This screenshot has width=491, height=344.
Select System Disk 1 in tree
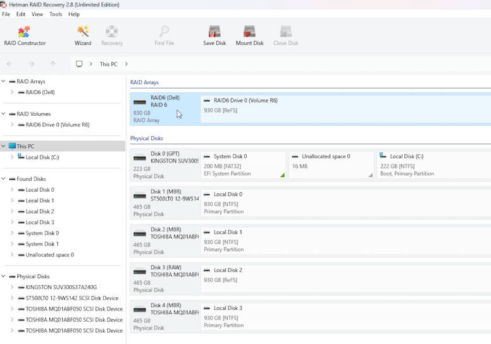(x=42, y=244)
